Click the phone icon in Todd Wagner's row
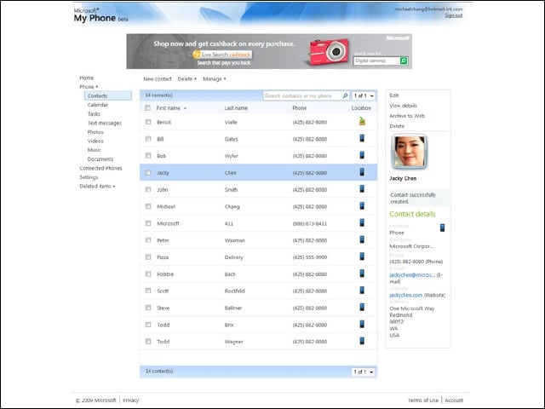This screenshot has height=409, width=545. (x=362, y=341)
